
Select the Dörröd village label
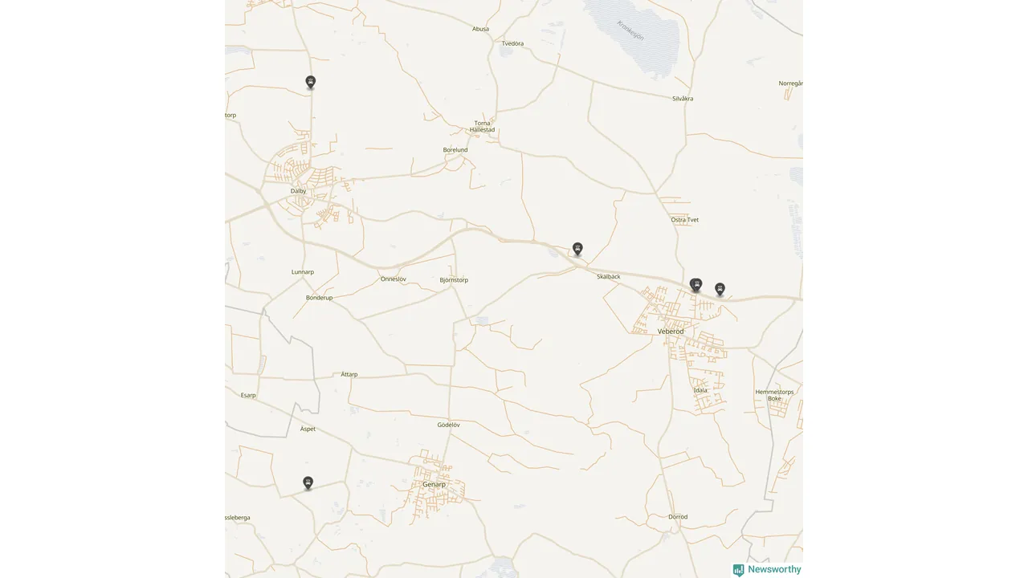pyautogui.click(x=678, y=517)
